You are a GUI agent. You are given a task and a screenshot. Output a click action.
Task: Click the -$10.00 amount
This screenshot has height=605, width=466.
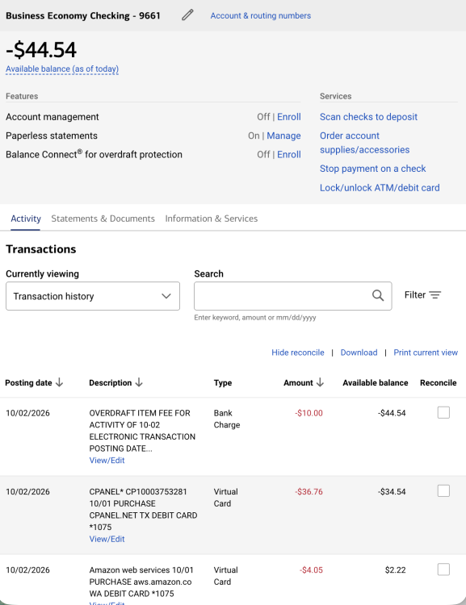click(x=309, y=413)
